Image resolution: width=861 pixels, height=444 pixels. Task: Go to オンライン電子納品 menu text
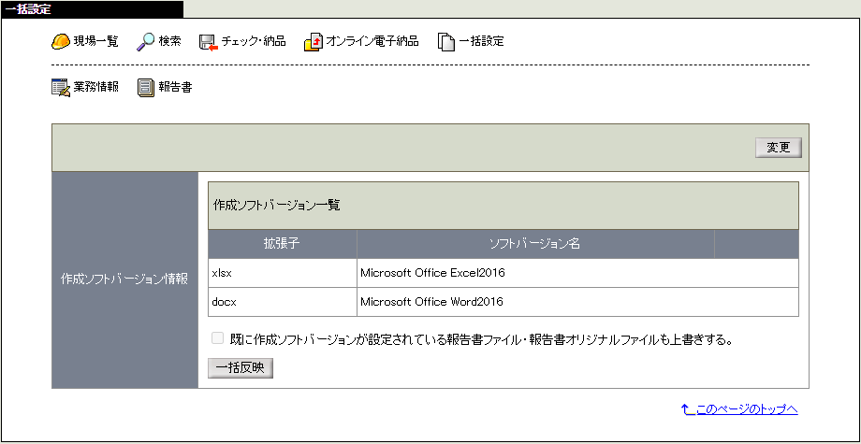coord(372,42)
